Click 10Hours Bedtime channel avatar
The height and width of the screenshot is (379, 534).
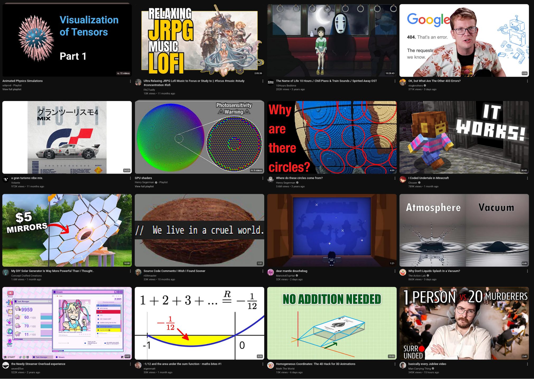[x=271, y=83]
